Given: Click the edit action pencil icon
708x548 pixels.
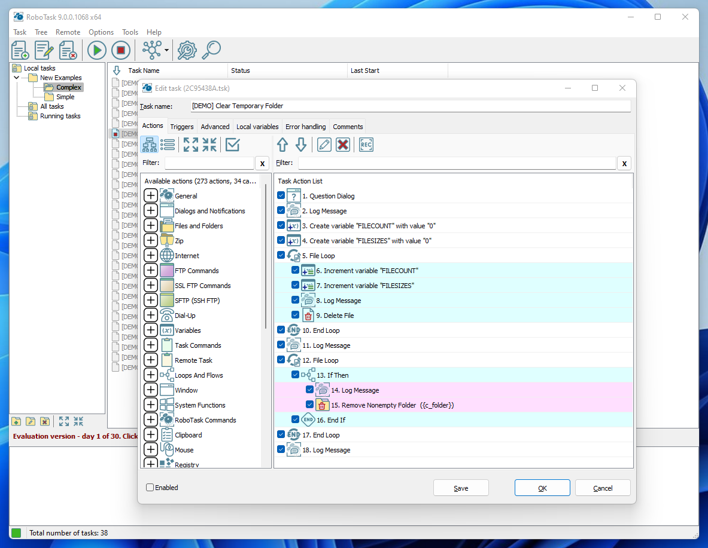Looking at the screenshot, I should click(324, 145).
